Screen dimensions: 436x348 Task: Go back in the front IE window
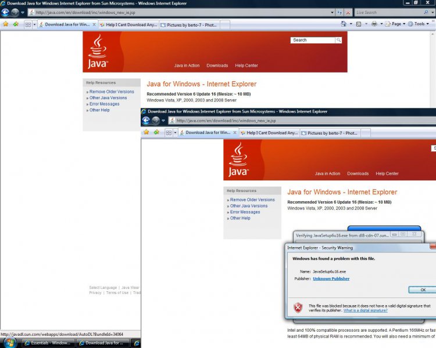[x=146, y=121]
